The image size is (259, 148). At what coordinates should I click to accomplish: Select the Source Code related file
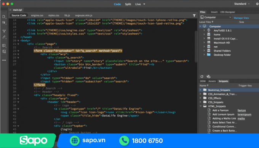point(19,16)
